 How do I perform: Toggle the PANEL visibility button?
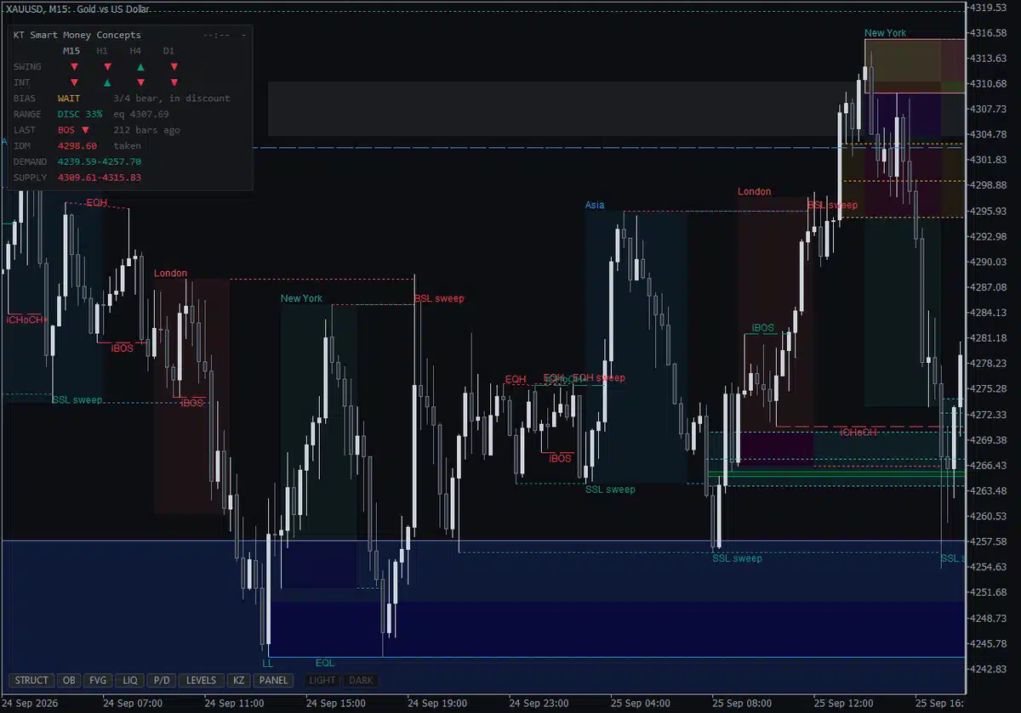pos(273,681)
